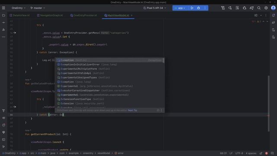The width and height of the screenshot is (277, 156).
Task: Click red error indicator in the status bar
Action: click(x=267, y=153)
